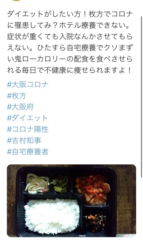Click the tweet line starting ダイエットがしたい方
The width and height of the screenshot is (143, 243).
click(x=70, y=14)
